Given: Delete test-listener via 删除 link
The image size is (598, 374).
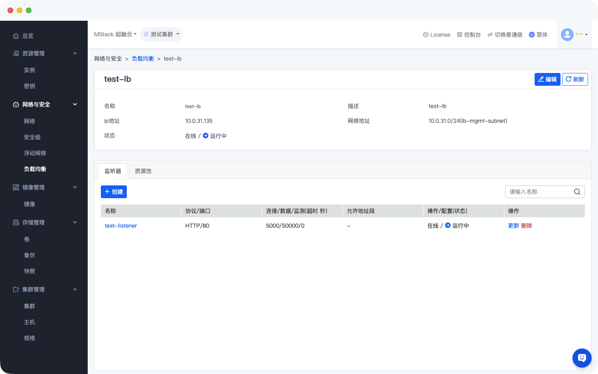Looking at the screenshot, I should coord(526,226).
